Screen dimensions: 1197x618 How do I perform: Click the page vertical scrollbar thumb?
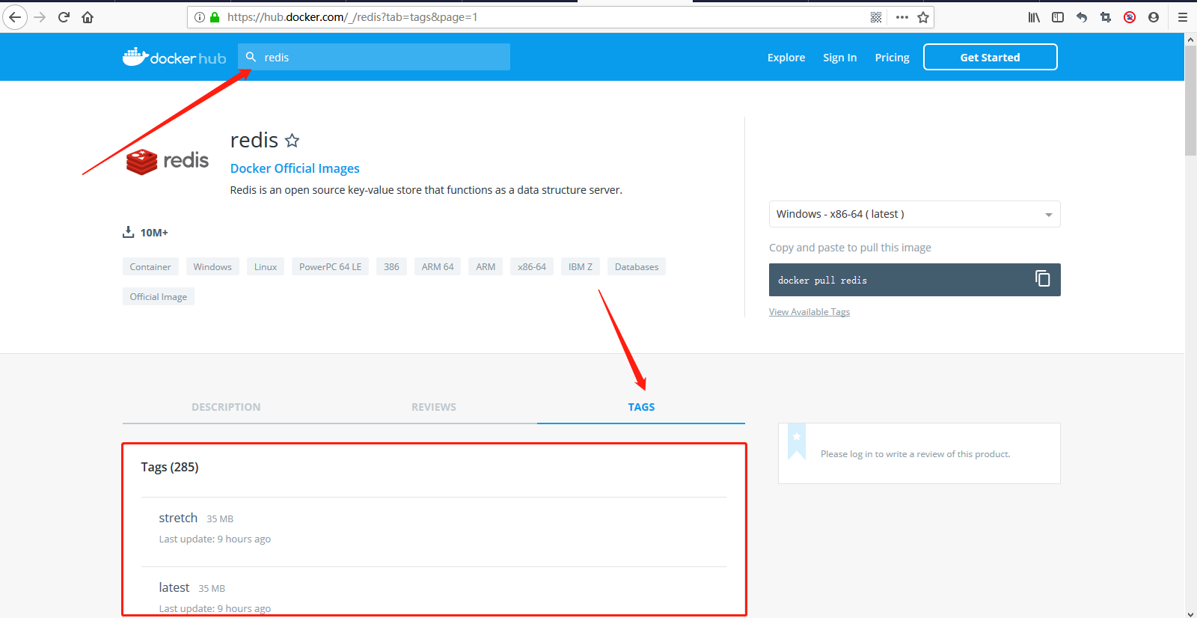point(1191,101)
